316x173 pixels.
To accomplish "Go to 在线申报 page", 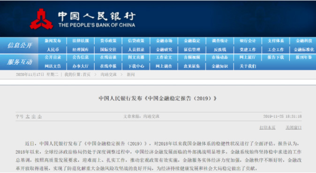I will pyautogui.click(x=108, y=66).
